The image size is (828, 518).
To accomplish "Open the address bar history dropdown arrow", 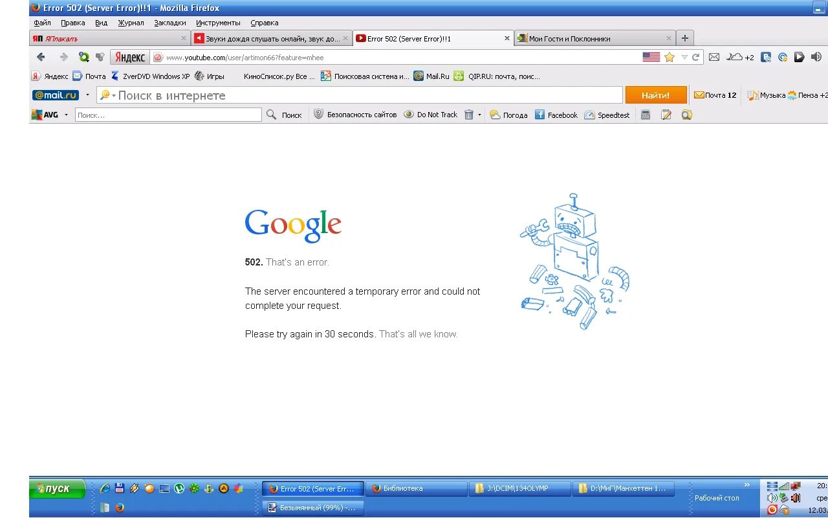I will pyautogui.click(x=684, y=57).
